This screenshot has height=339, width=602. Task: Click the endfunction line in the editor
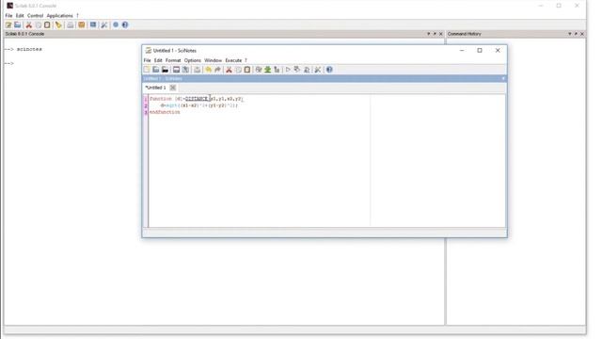click(x=165, y=112)
